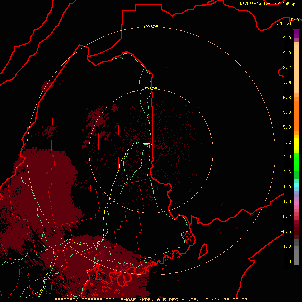Click the 5.8 scale value
Image resolution: width=302 pixels, height=302 pixels.
(287, 112)
